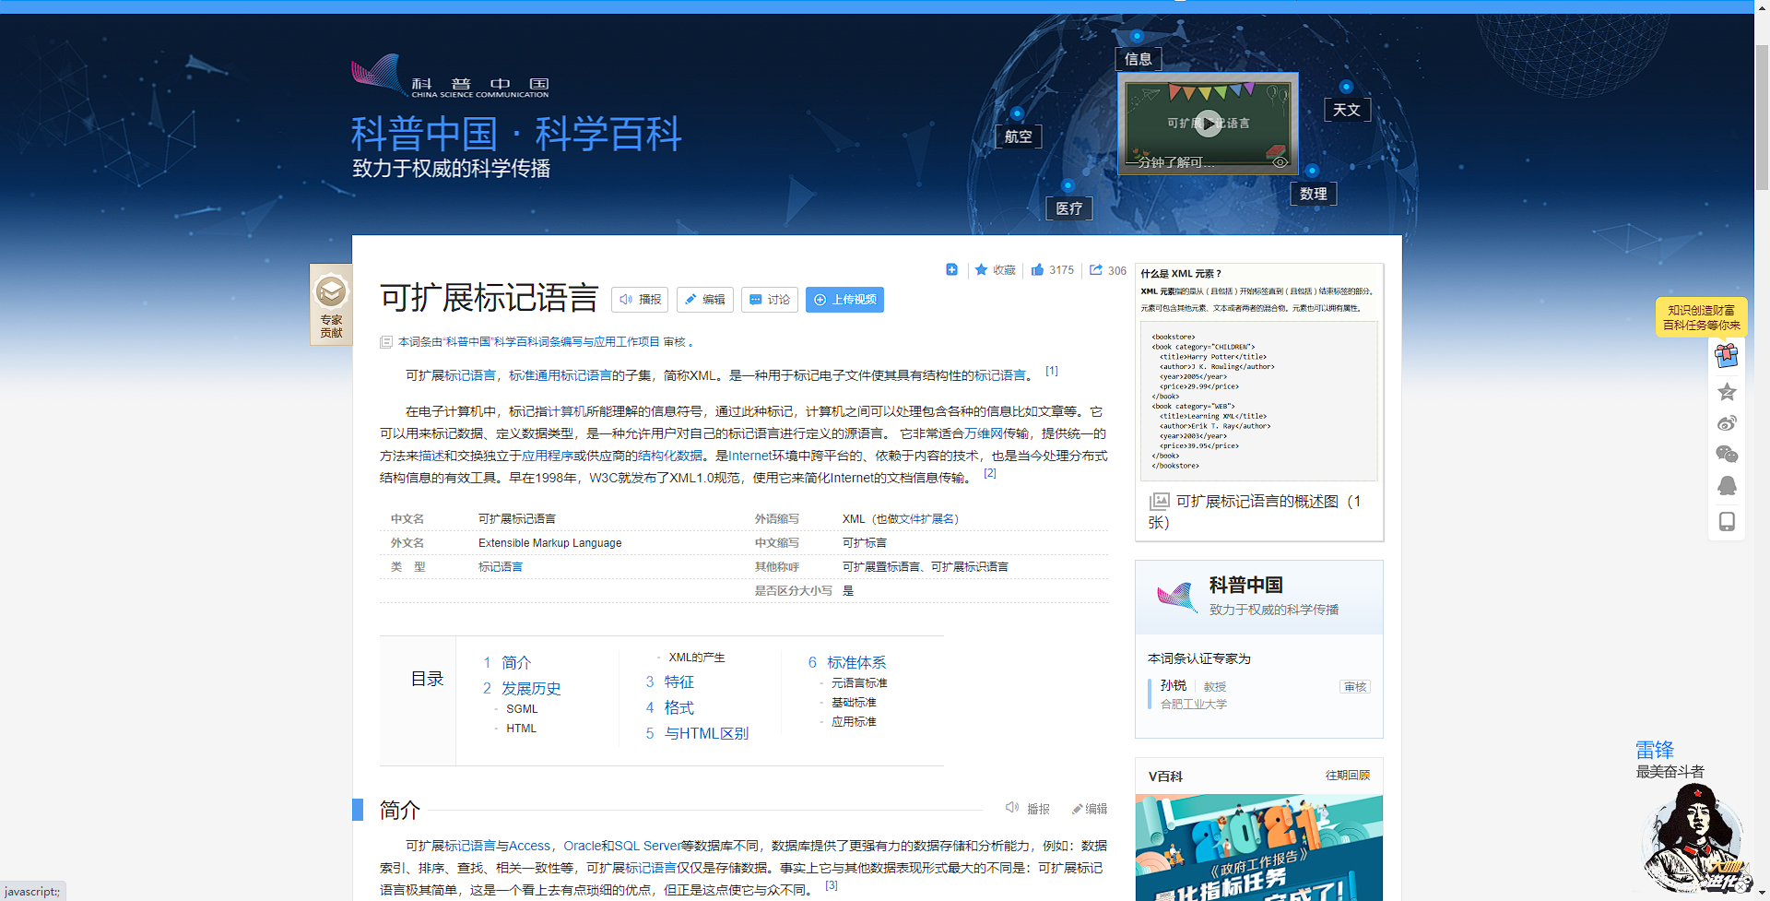Favorite the entry via 收藏 star
The width and height of the screenshot is (1770, 901).
click(x=994, y=269)
